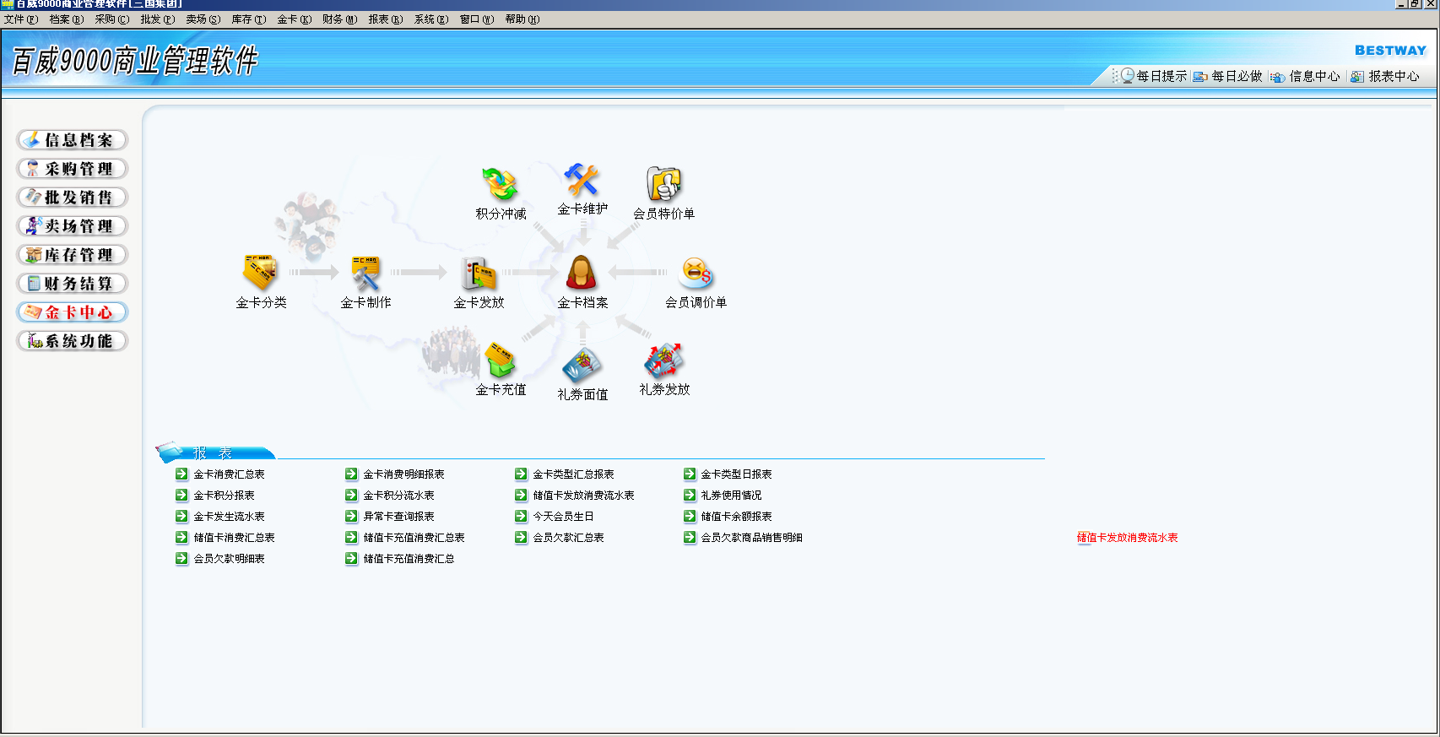
Task: Open the 金卡积分报表 report link
Action: tap(224, 496)
